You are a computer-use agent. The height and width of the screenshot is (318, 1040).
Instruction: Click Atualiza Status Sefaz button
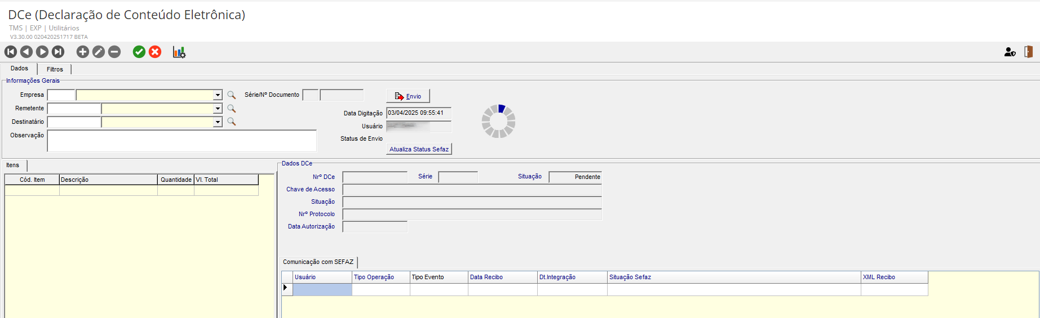(x=419, y=149)
